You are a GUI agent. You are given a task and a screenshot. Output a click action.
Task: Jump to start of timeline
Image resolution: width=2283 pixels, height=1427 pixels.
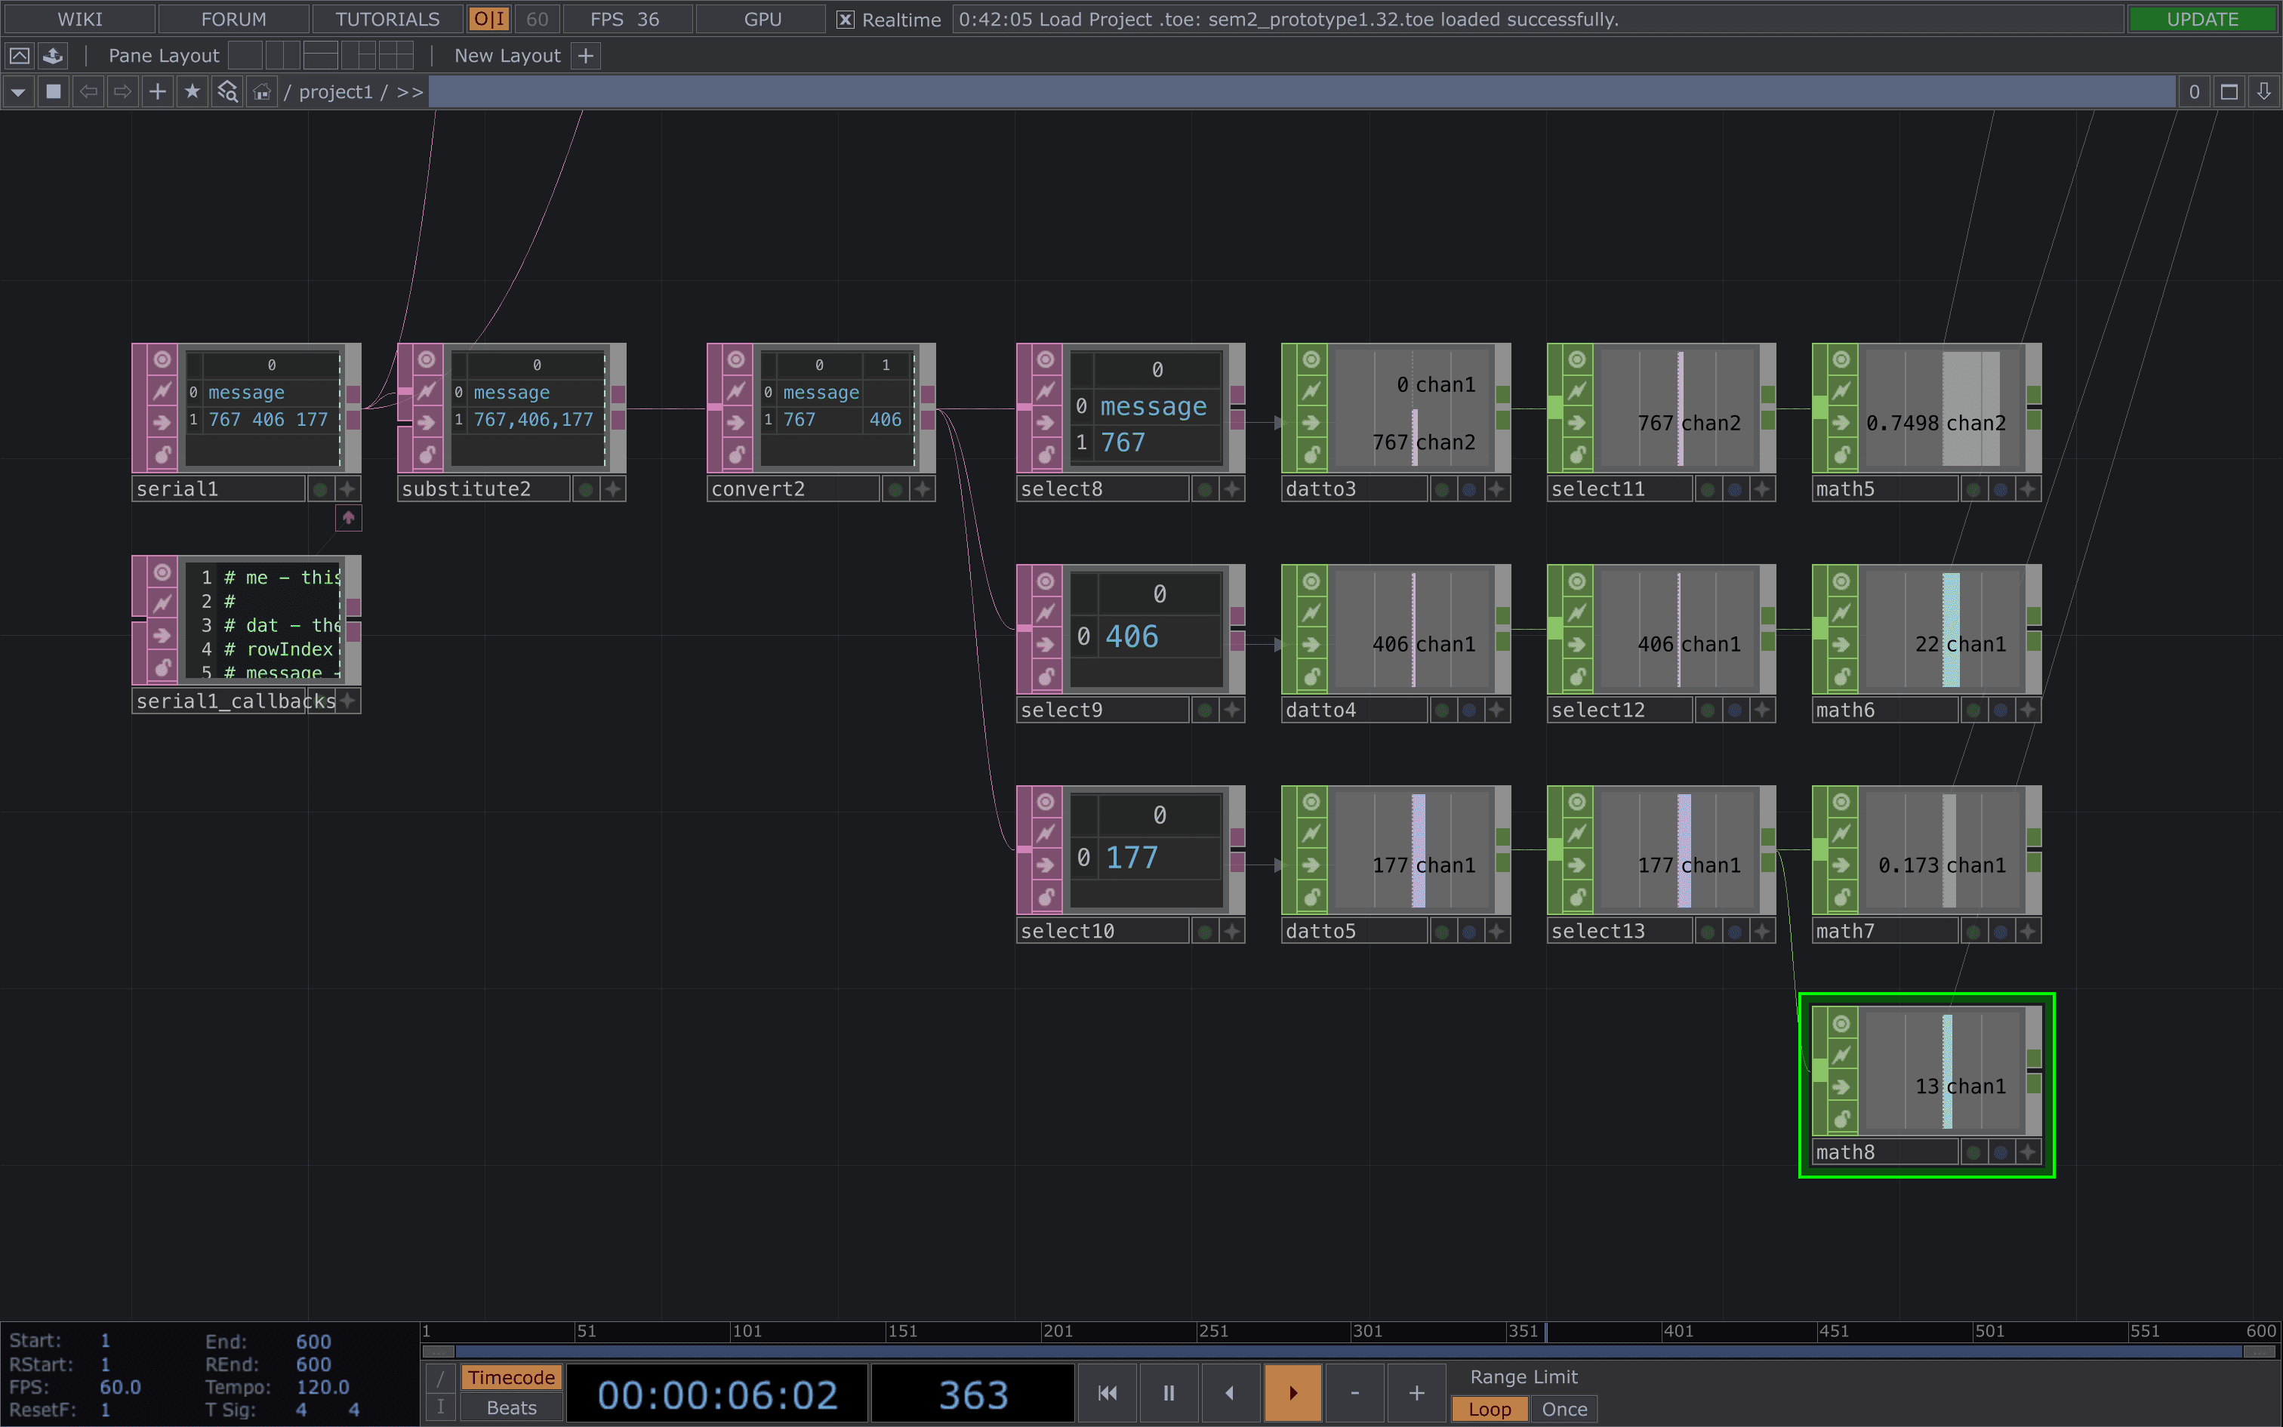(1108, 1393)
